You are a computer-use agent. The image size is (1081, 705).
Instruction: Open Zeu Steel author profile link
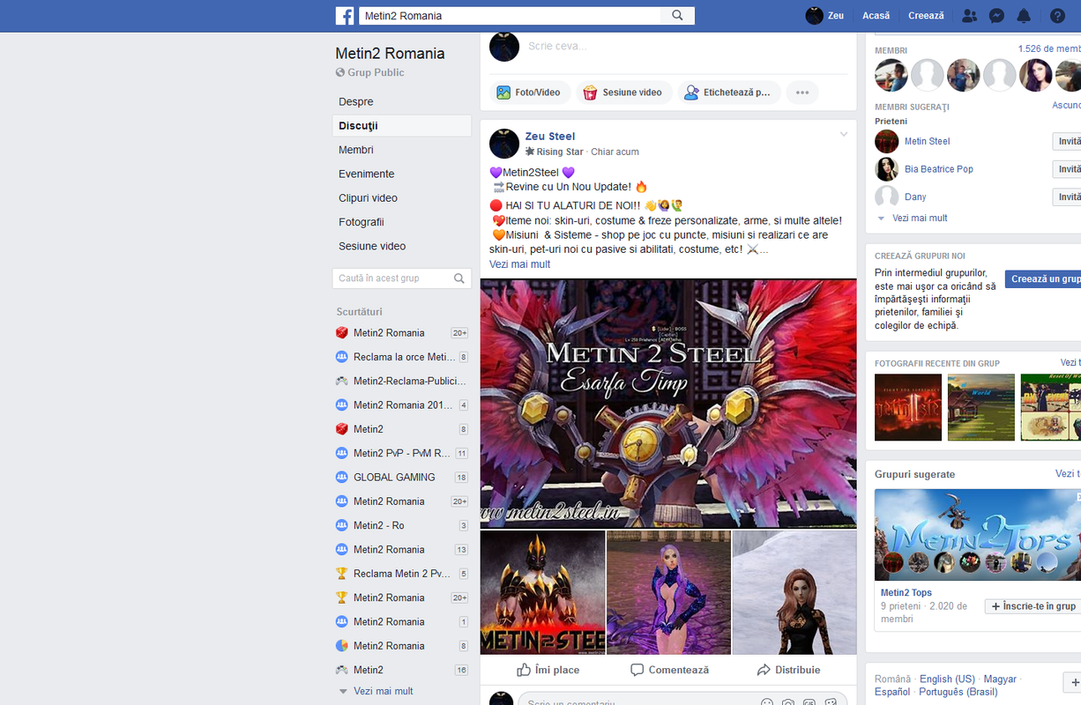point(549,137)
